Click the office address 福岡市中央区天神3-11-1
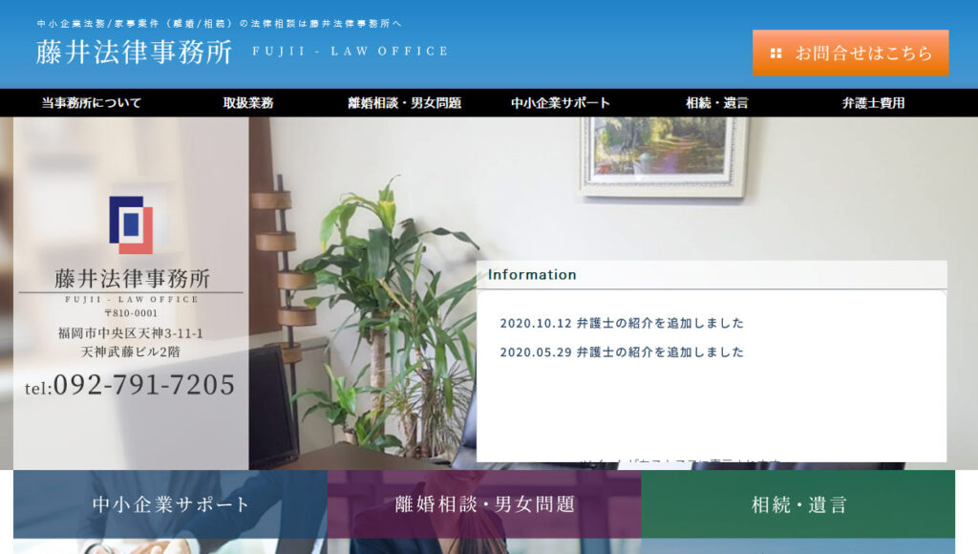Viewport: 978px width, 554px height. 131,333
